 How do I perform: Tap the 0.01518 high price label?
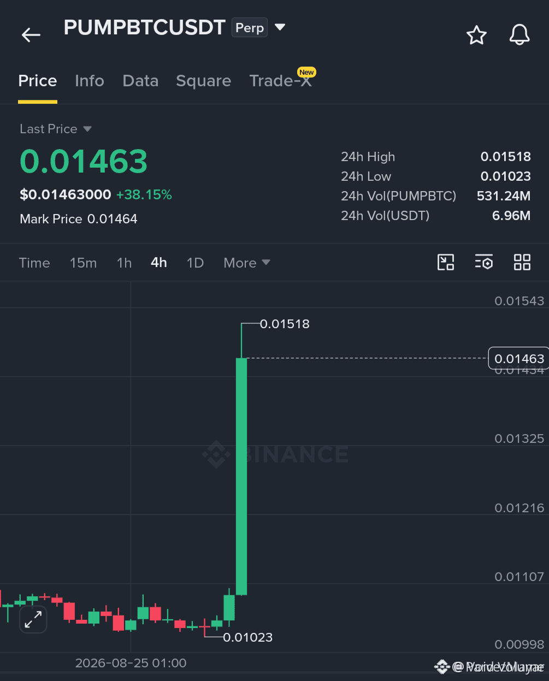click(x=285, y=324)
